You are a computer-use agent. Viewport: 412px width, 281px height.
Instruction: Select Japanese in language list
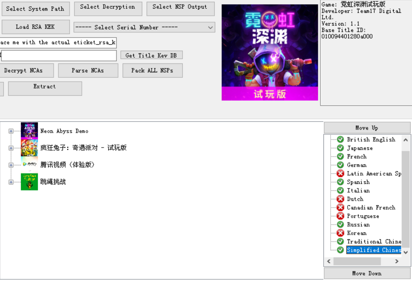(360, 148)
